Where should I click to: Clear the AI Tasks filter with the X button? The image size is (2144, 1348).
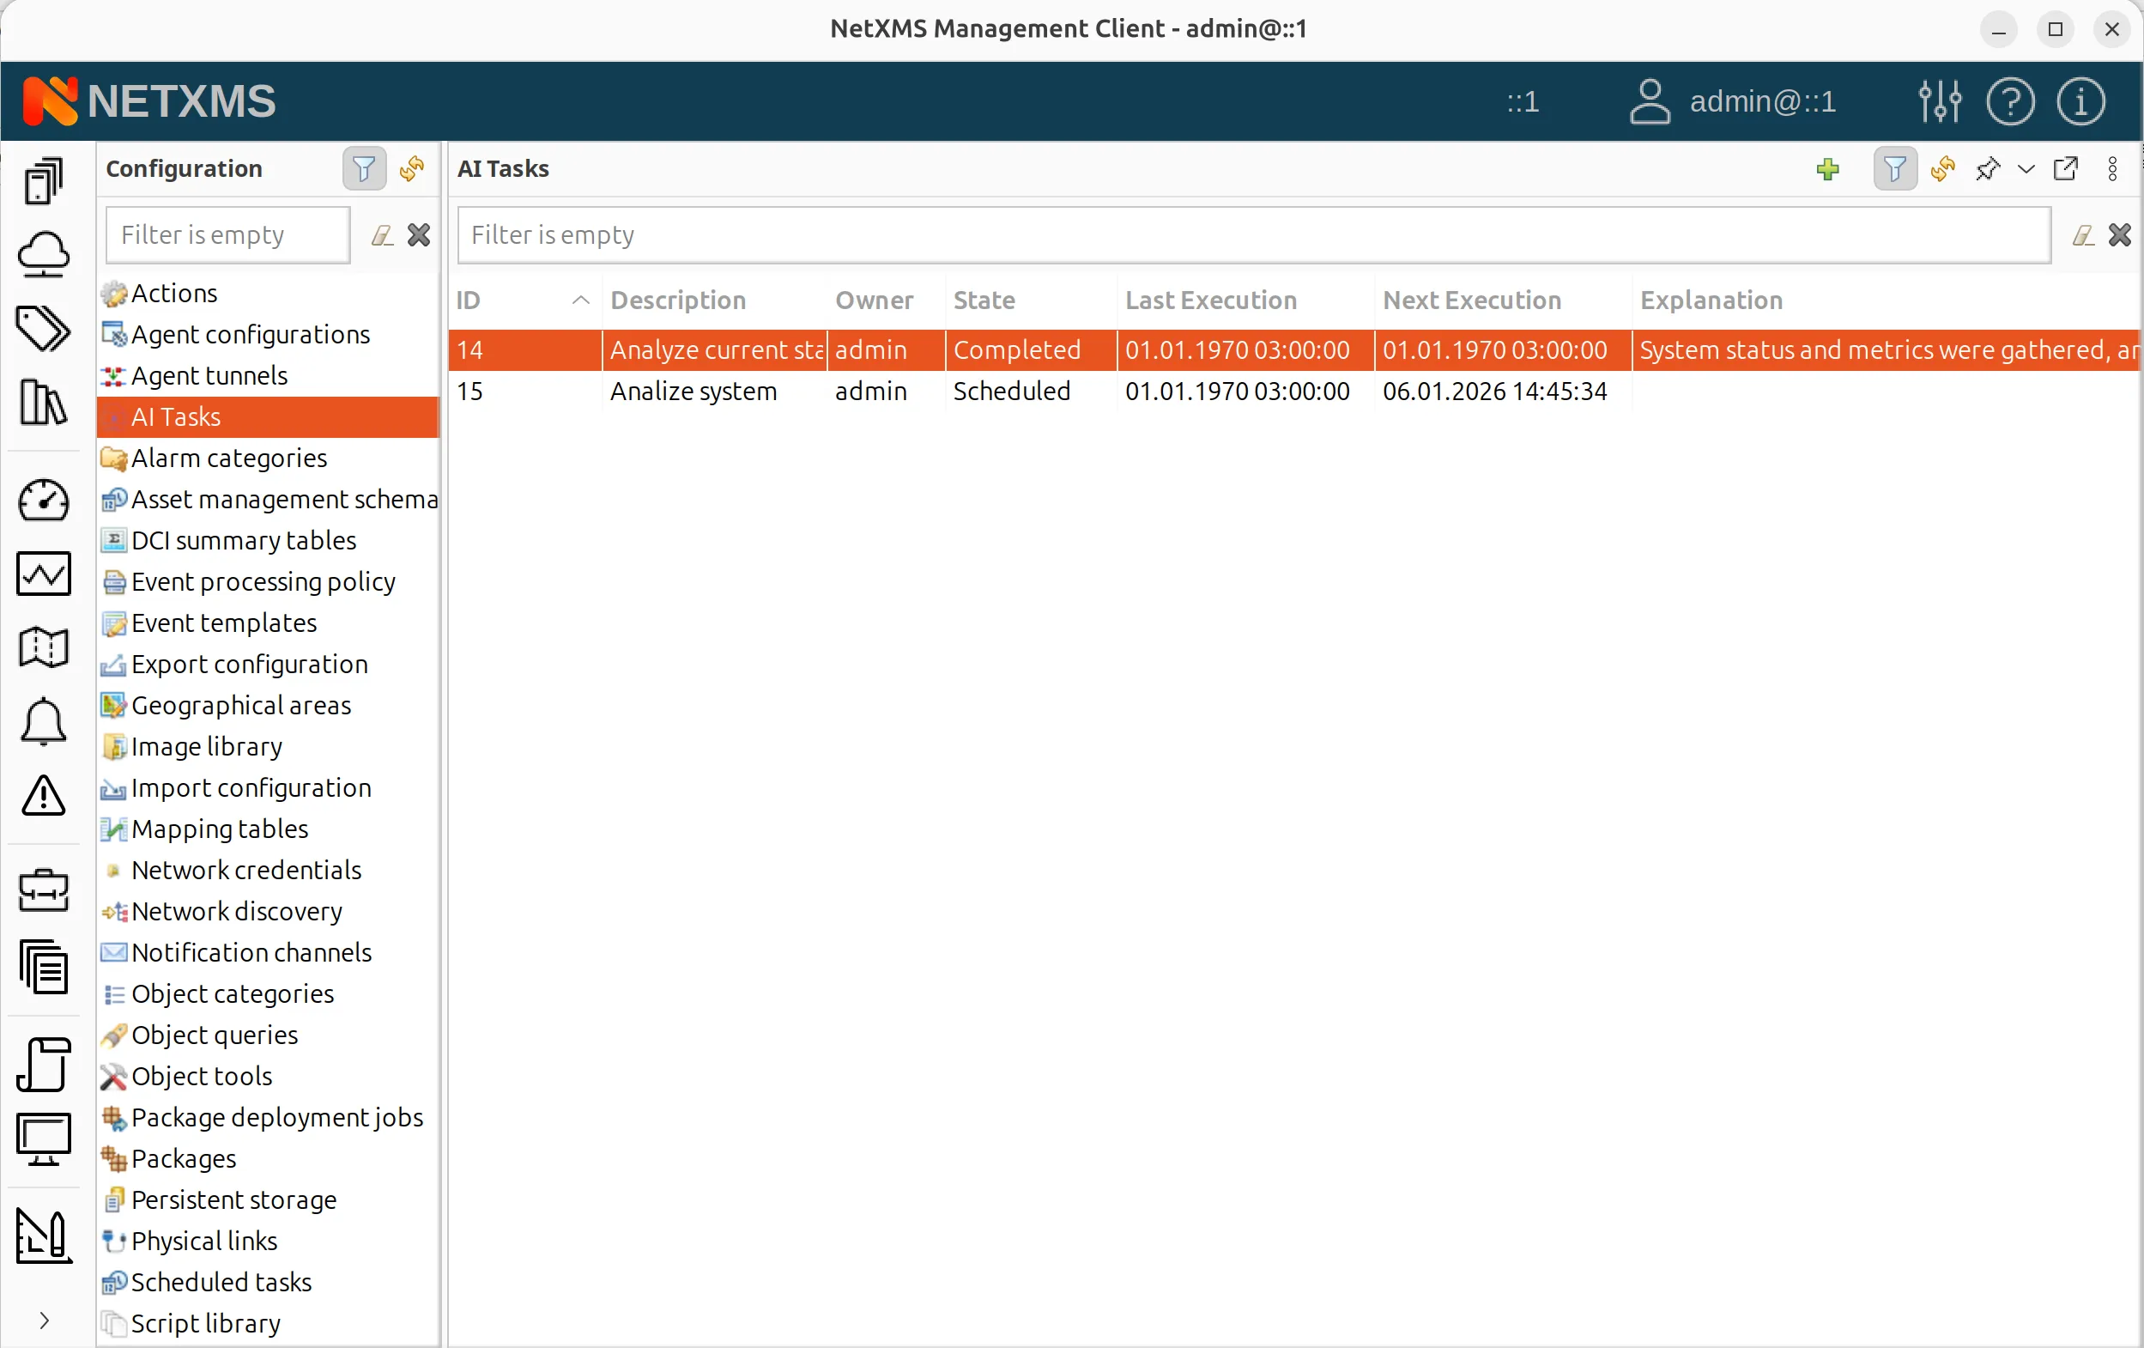point(2120,234)
